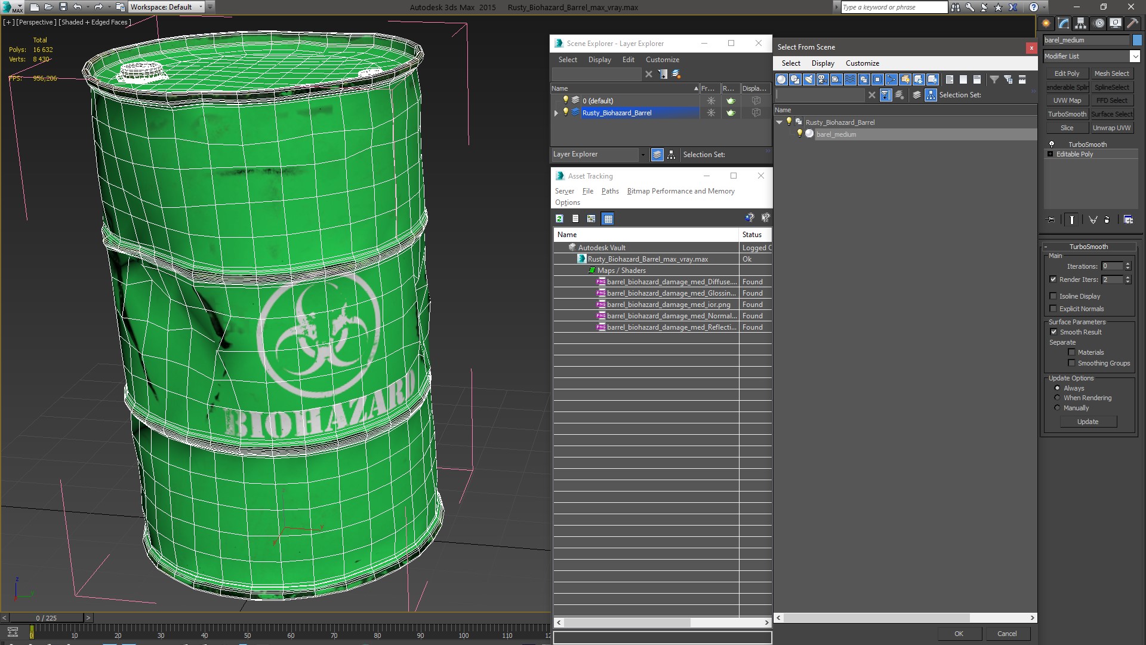Uncheck Smooth Result checkbox
Image resolution: width=1146 pixels, height=645 pixels.
[x=1053, y=332]
